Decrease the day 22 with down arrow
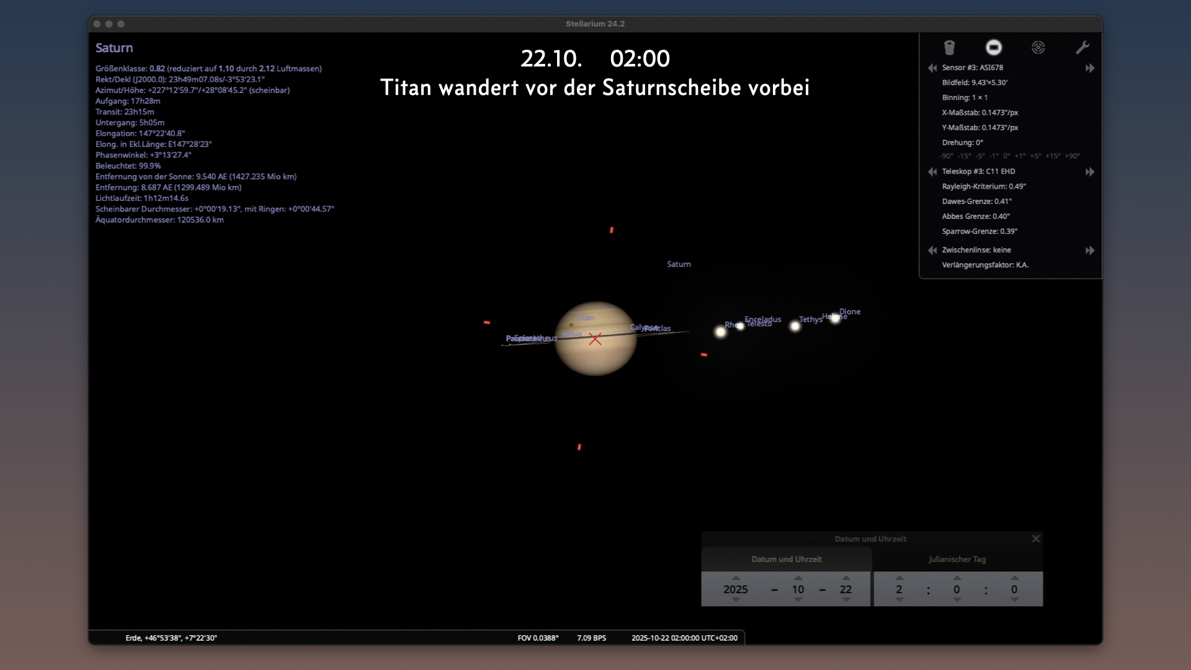The width and height of the screenshot is (1191, 670). click(x=846, y=600)
